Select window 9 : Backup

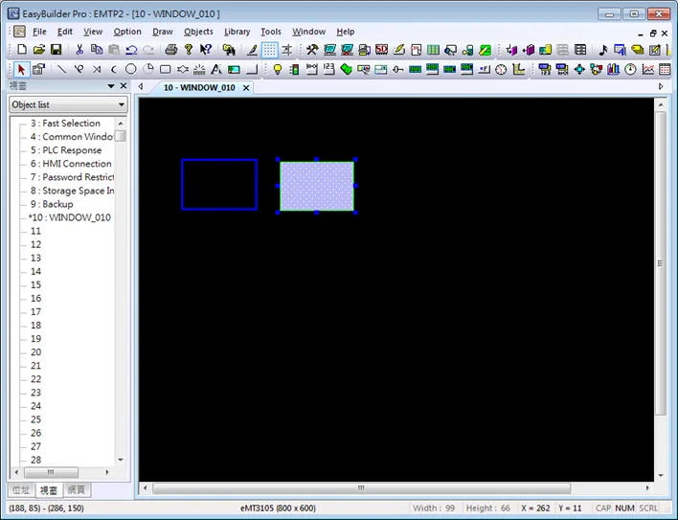coord(52,204)
